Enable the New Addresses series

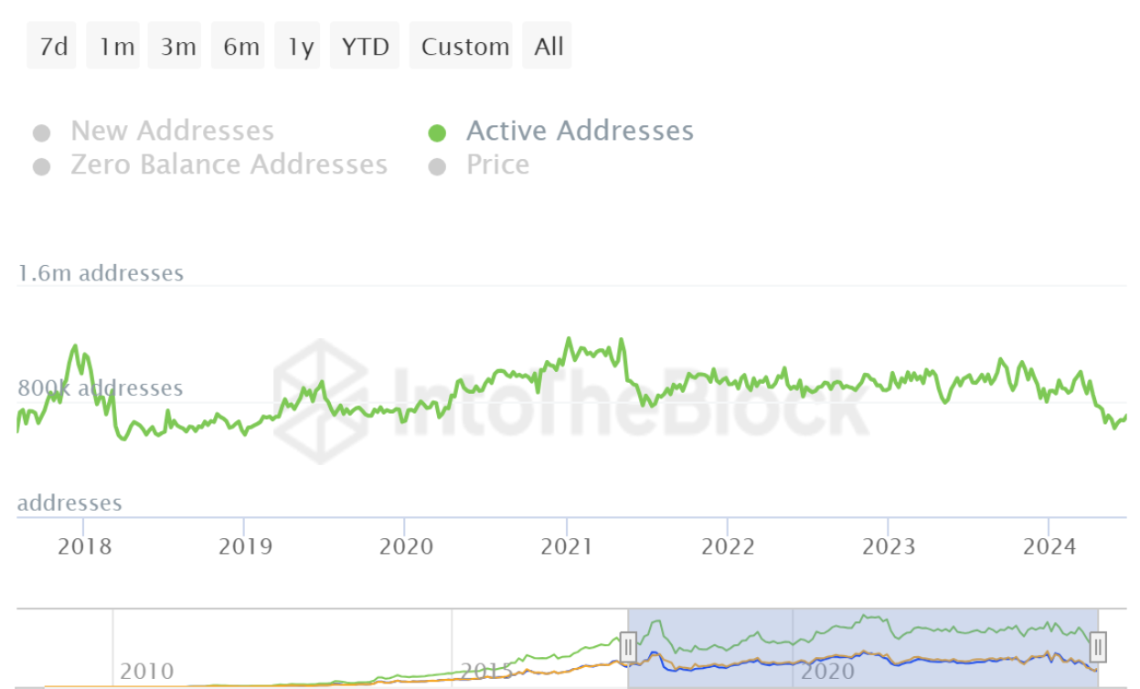(x=172, y=132)
